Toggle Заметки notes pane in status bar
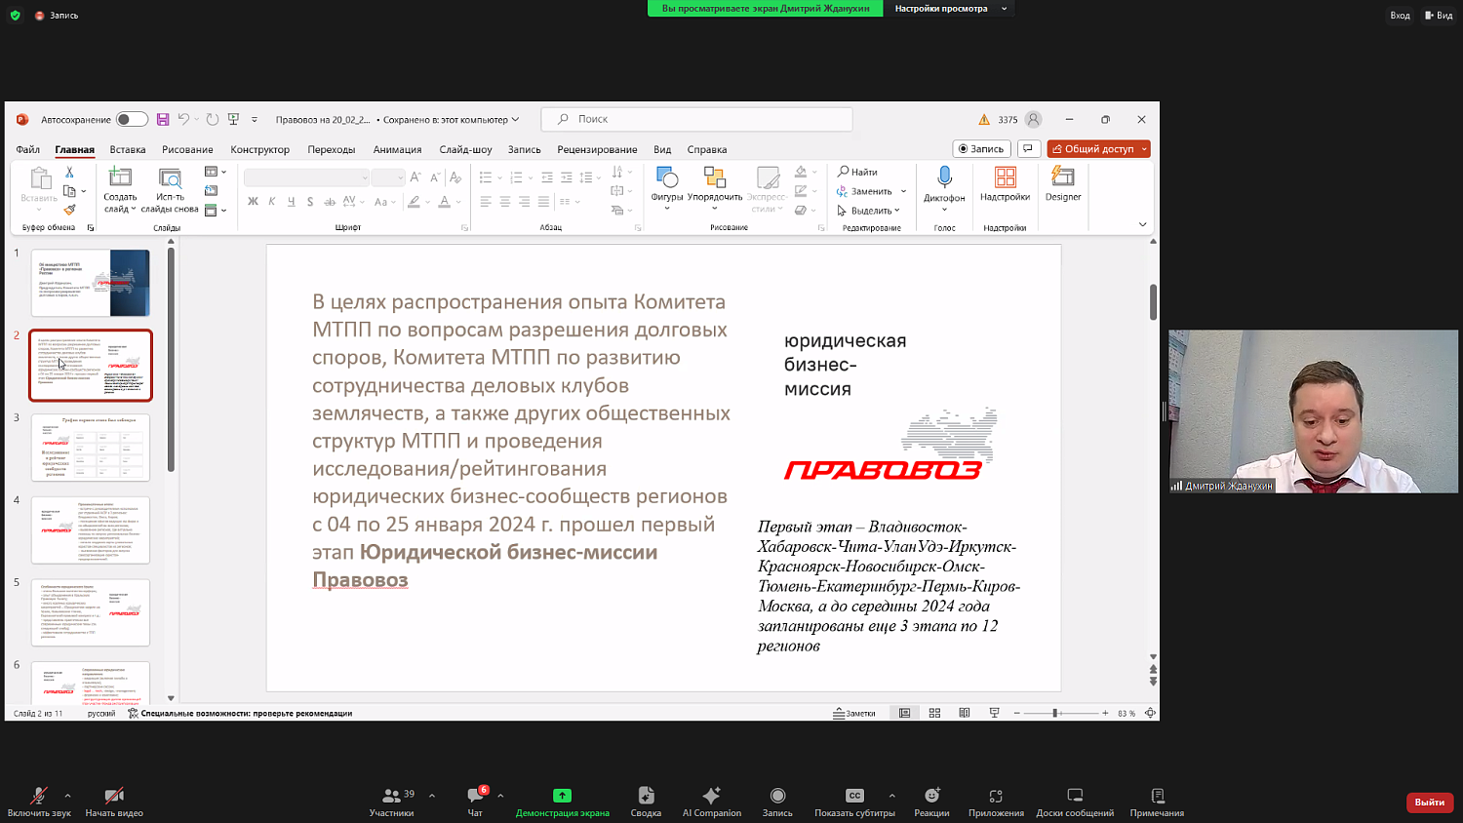 [854, 713]
